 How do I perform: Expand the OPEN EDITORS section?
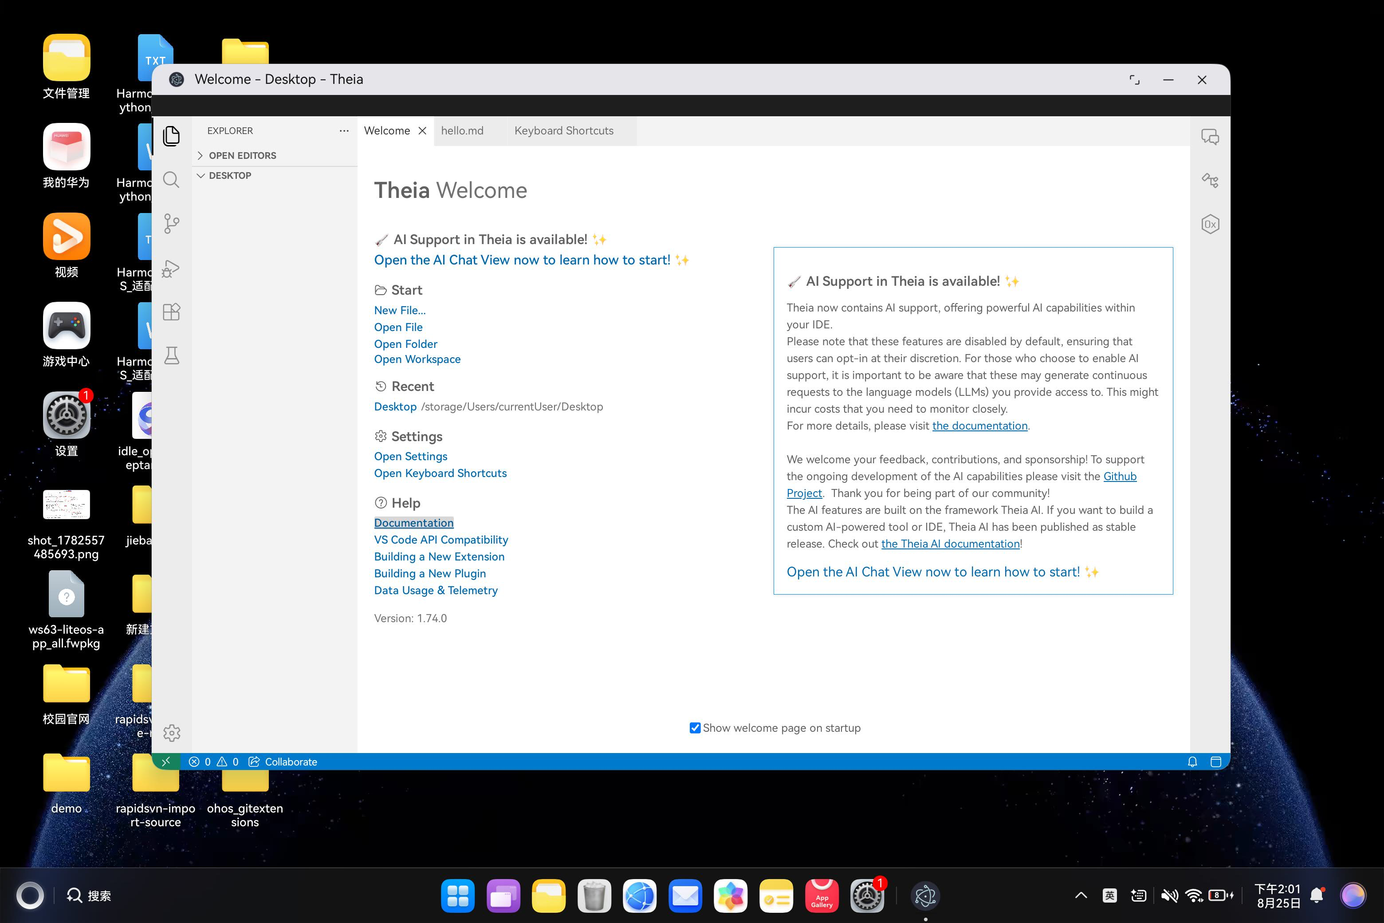[x=275, y=155]
